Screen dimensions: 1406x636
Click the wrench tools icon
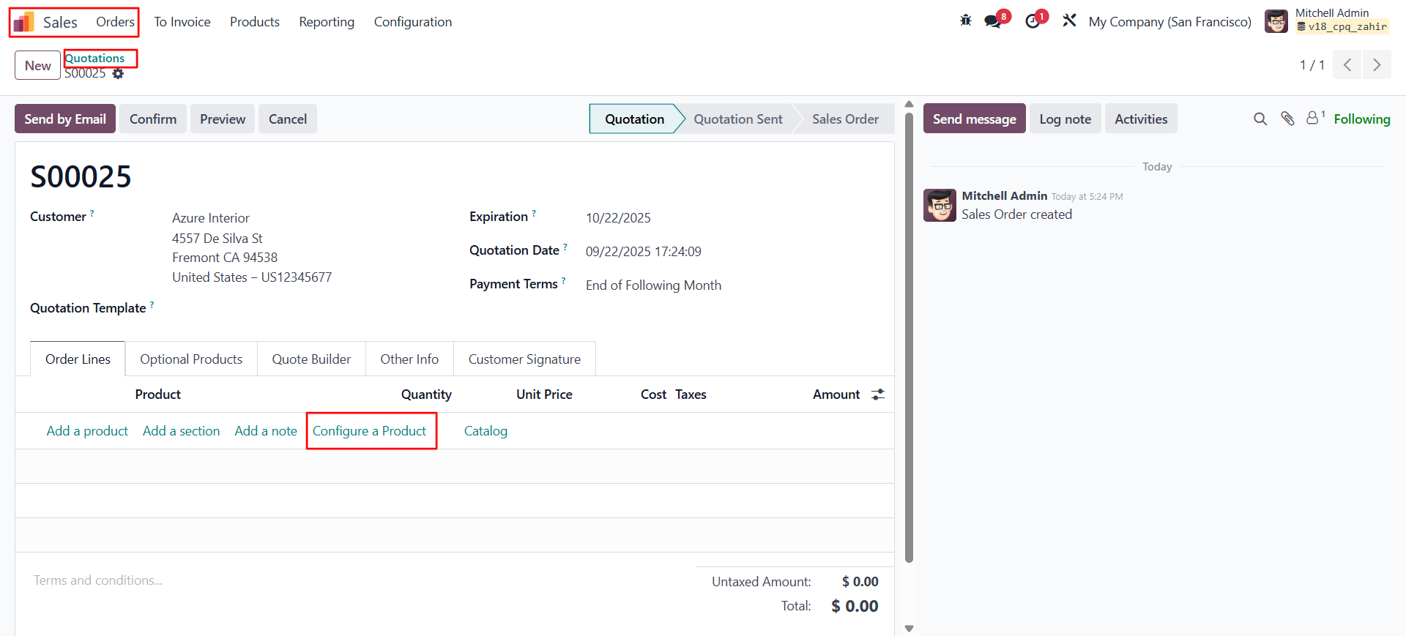(x=1070, y=21)
